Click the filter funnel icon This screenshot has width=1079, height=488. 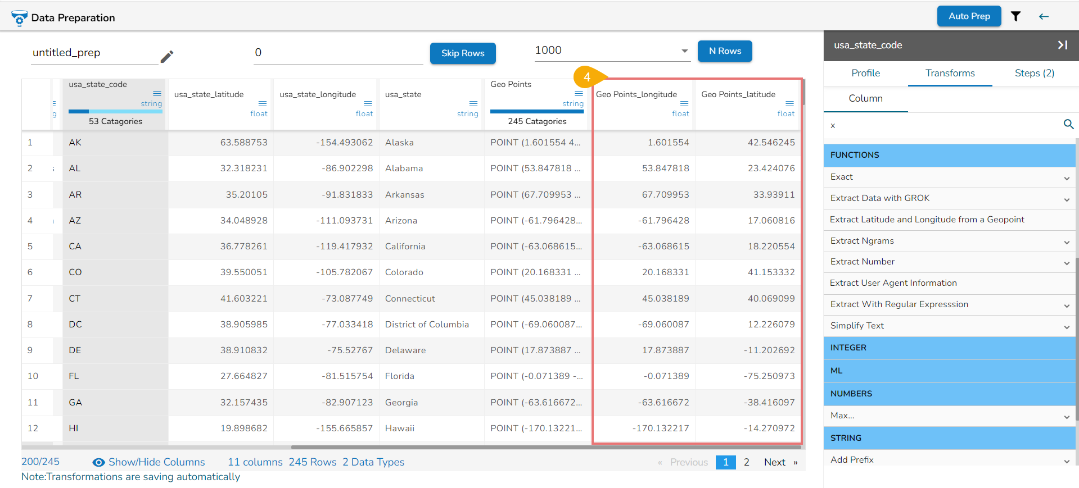(x=1015, y=16)
